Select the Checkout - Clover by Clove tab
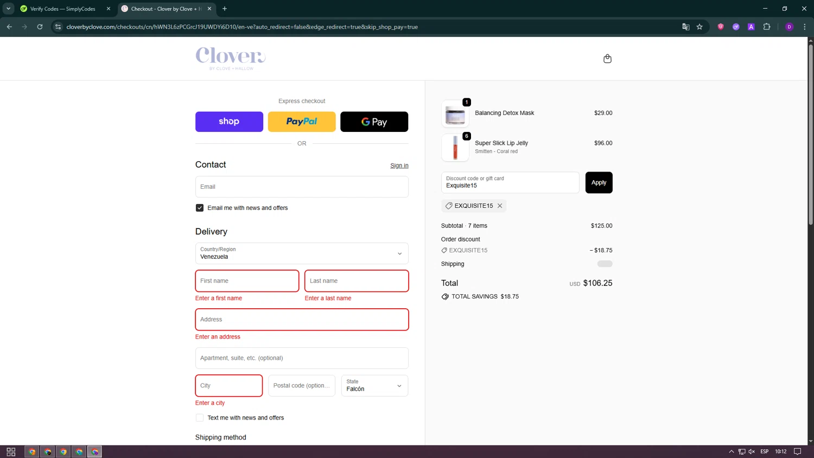This screenshot has height=458, width=814. [166, 9]
